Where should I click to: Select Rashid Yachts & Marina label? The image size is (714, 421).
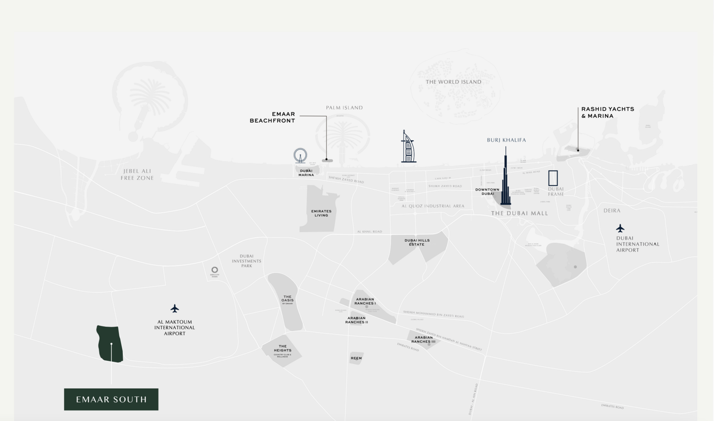pos(608,112)
